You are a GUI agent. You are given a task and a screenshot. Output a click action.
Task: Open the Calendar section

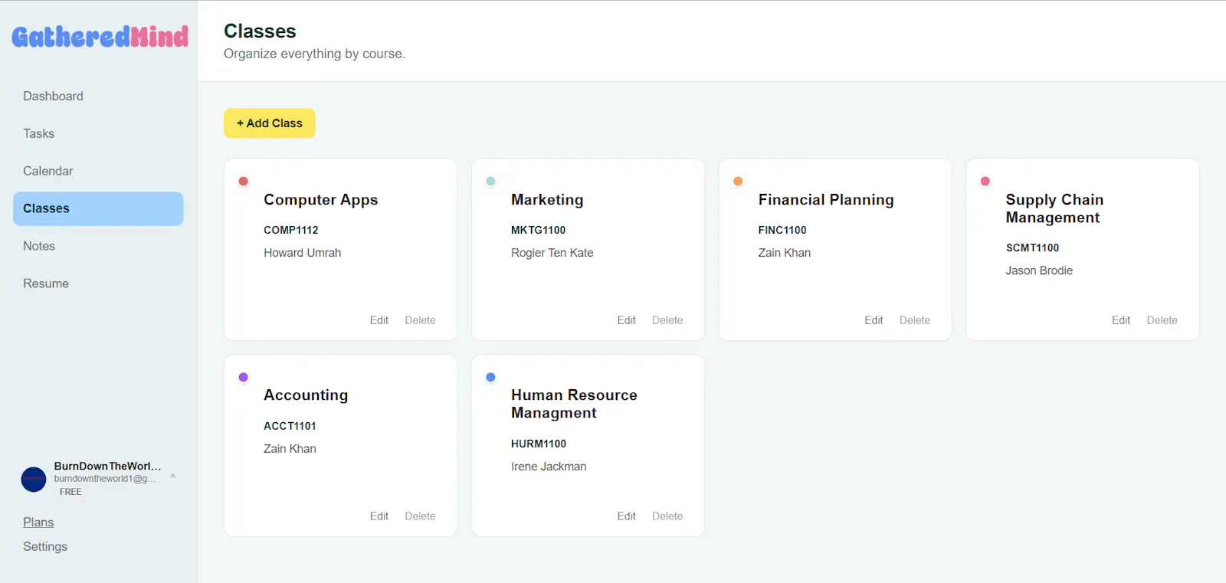click(x=48, y=171)
